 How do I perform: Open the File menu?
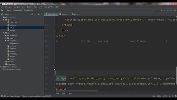2,7
